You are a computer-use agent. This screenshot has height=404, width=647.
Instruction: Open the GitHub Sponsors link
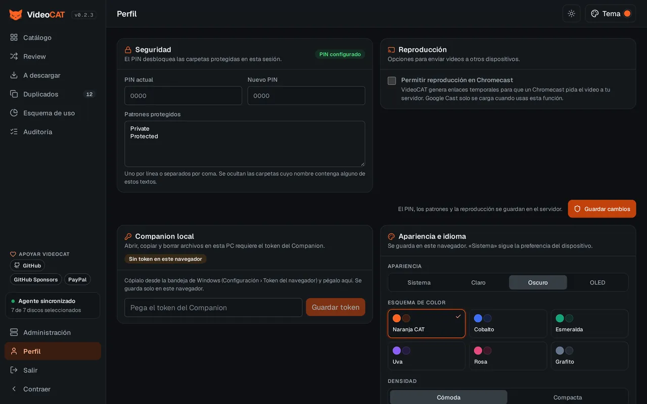click(35, 279)
